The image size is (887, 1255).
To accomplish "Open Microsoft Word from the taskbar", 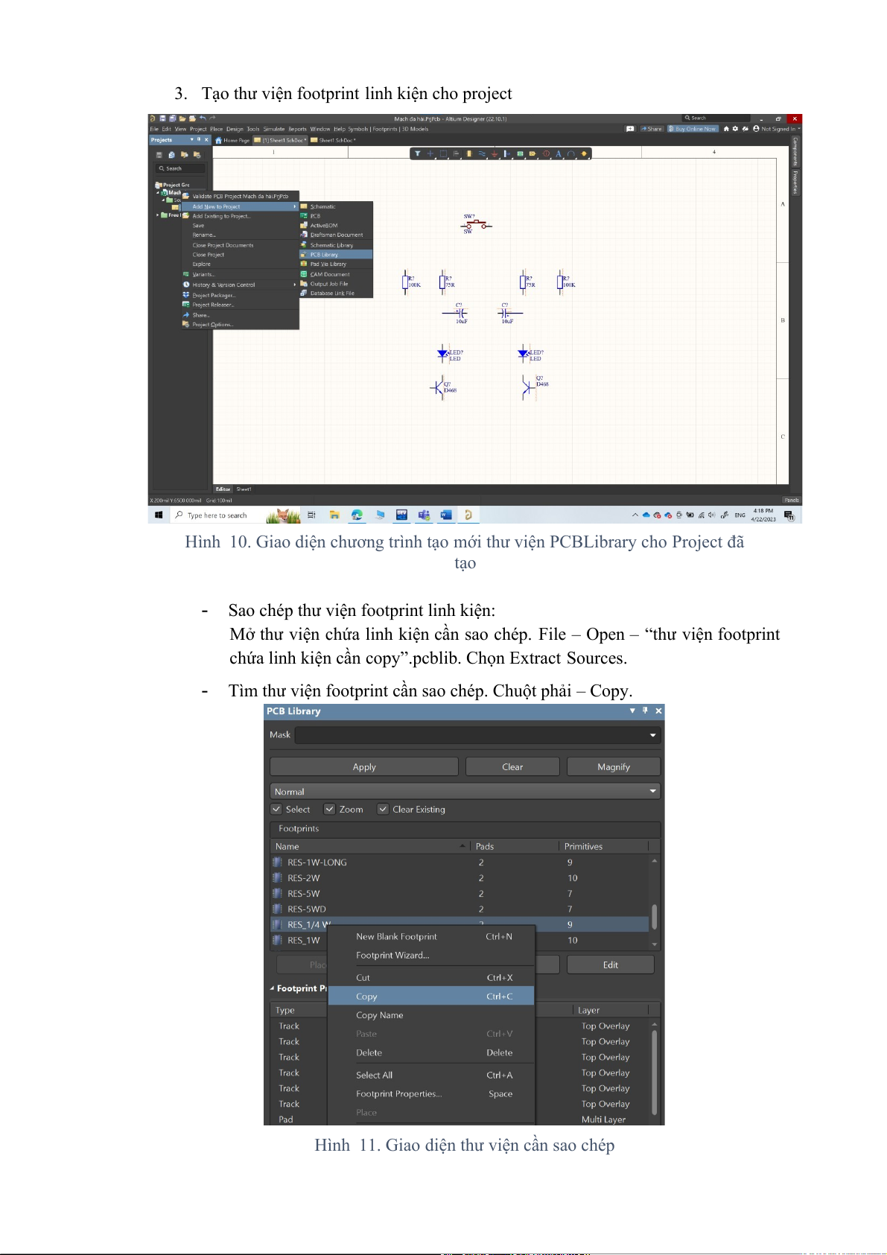I will point(446,515).
